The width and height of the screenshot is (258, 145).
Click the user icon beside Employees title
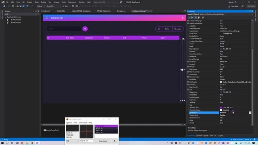tap(47, 18)
